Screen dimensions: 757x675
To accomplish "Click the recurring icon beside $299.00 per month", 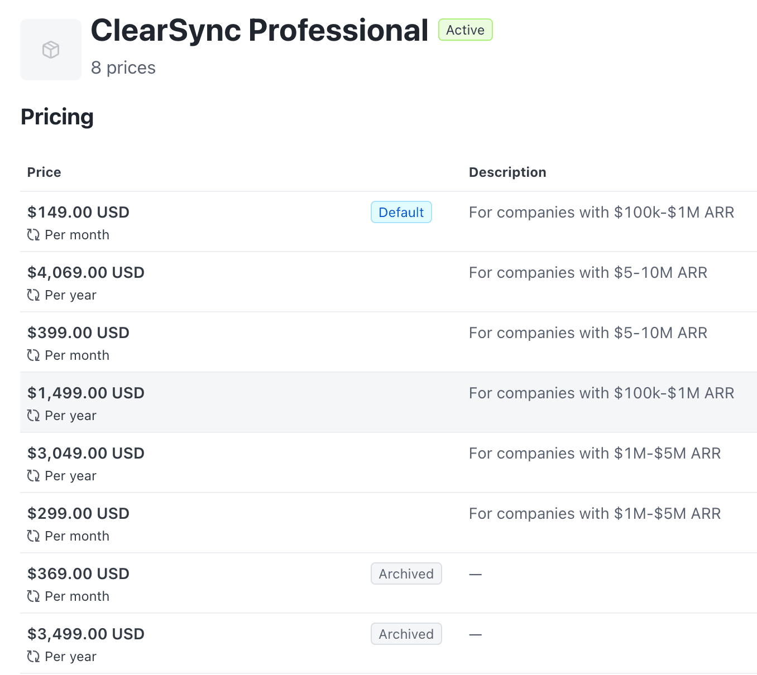I will click(x=33, y=536).
